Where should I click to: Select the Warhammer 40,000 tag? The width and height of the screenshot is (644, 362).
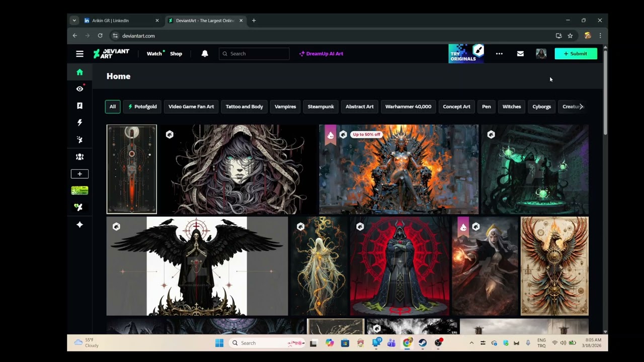(408, 107)
